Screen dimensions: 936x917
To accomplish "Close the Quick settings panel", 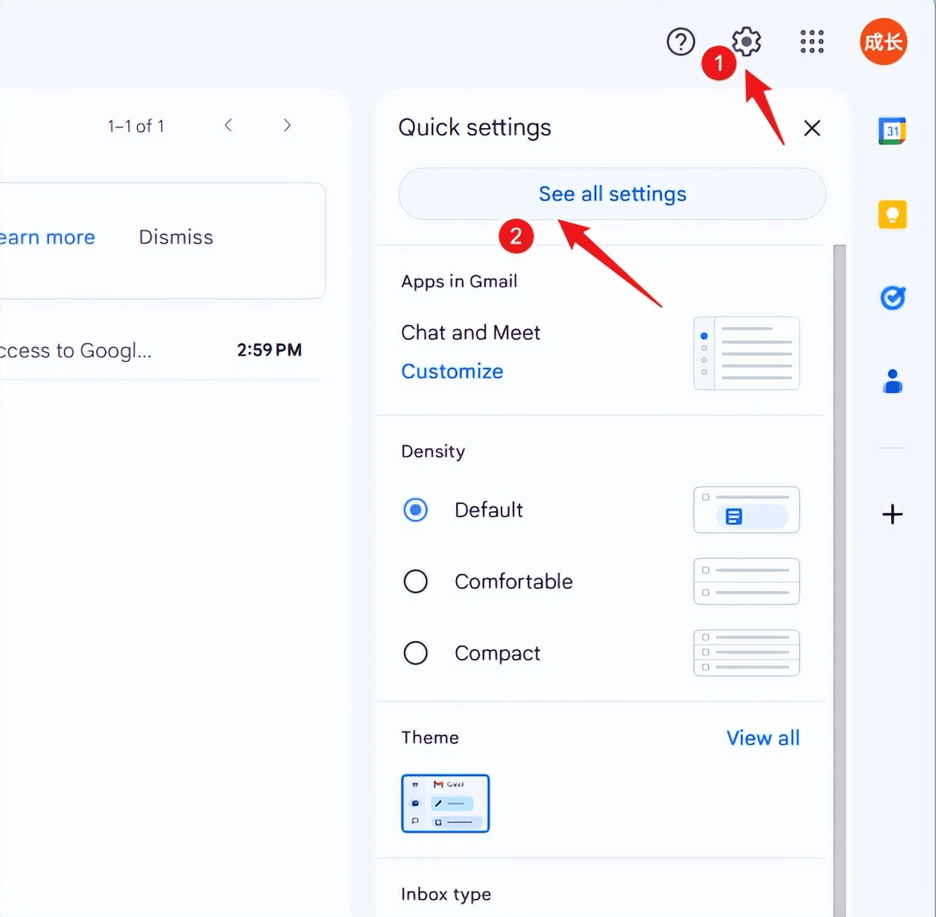I will pyautogui.click(x=812, y=128).
